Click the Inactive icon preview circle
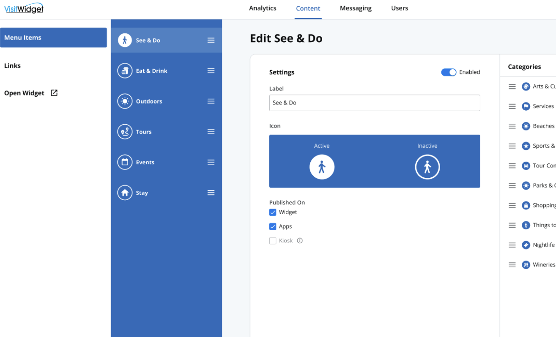 (427, 166)
